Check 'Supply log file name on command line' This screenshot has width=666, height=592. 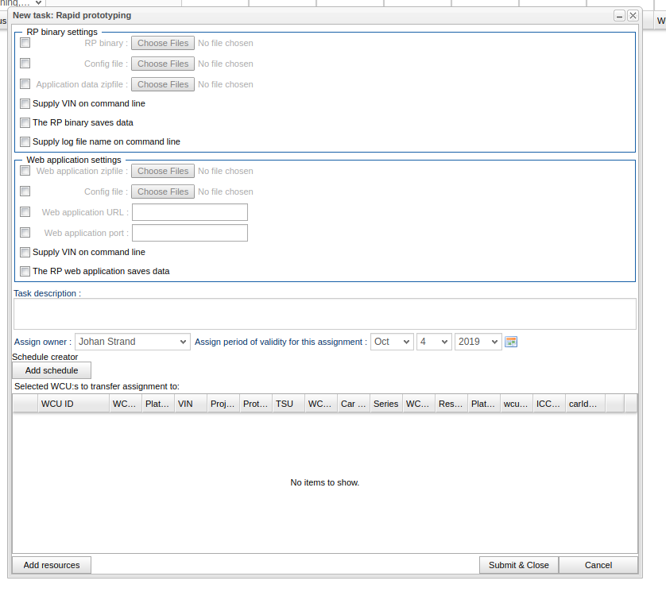click(x=25, y=141)
